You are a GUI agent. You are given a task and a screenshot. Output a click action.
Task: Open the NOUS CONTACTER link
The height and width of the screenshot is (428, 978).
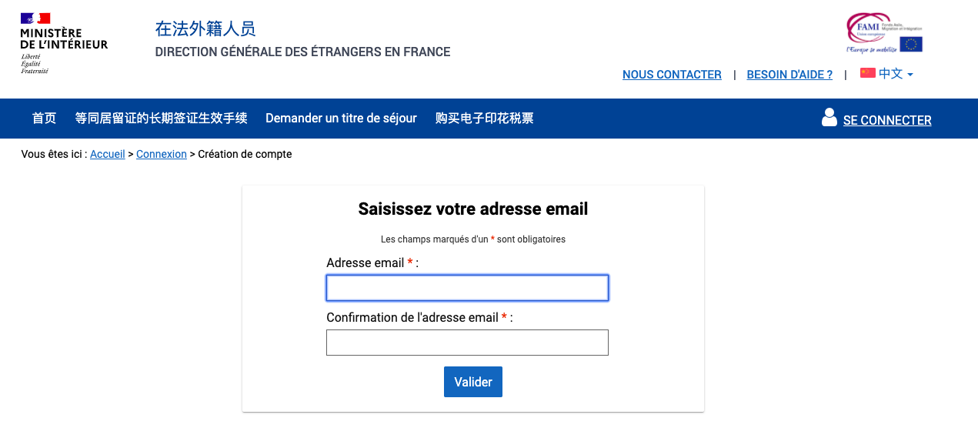pyautogui.click(x=672, y=75)
